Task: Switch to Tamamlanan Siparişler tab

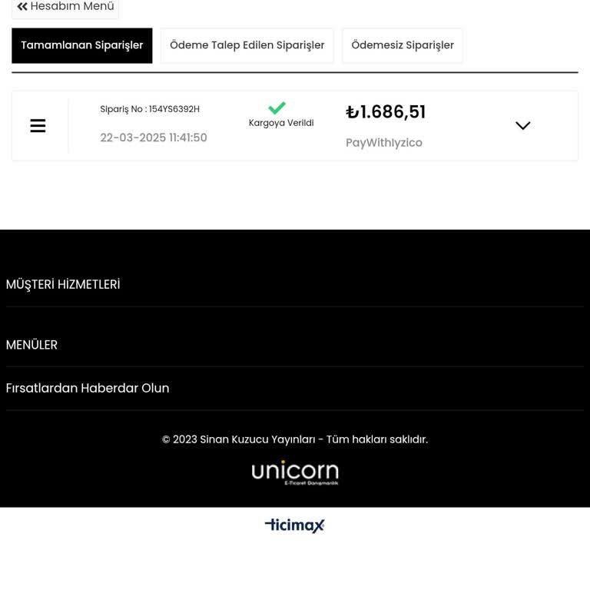Action: tap(82, 45)
